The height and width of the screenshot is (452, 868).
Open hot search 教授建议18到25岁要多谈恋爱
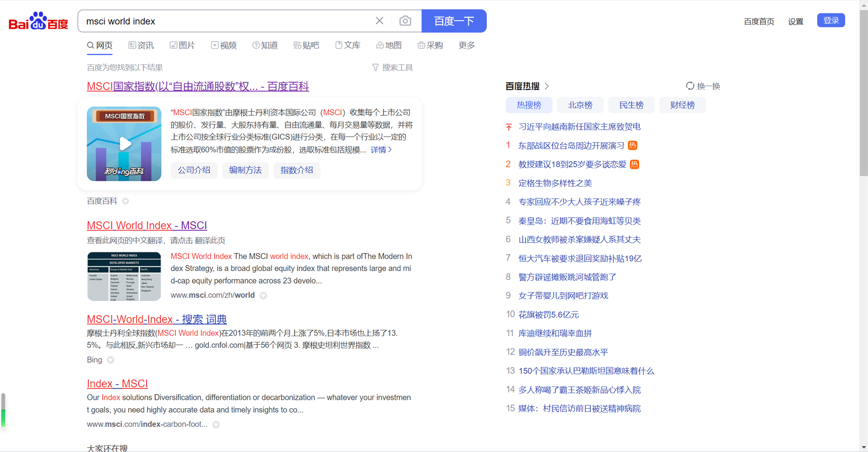click(572, 164)
